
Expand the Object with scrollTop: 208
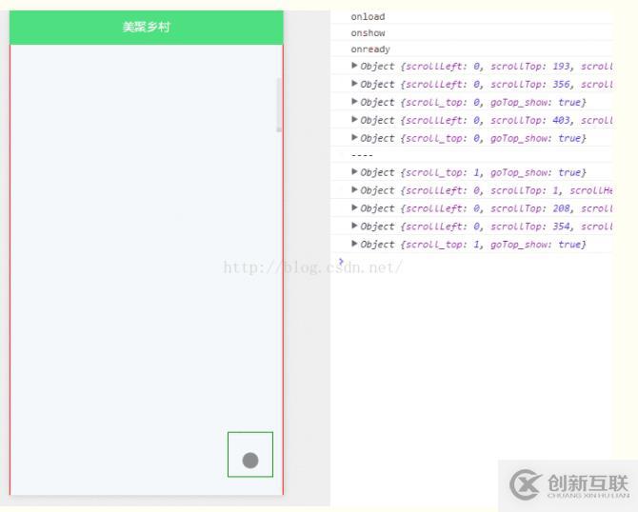pyautogui.click(x=355, y=208)
